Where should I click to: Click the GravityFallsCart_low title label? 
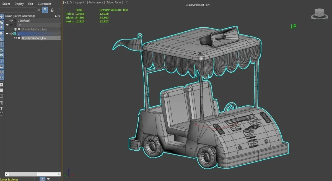(198, 5)
